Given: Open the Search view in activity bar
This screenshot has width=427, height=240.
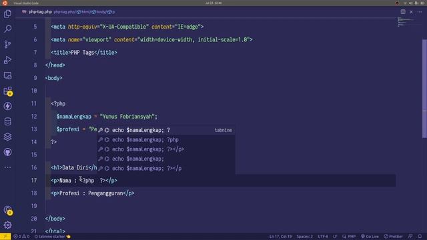Looking at the screenshot, I should click(7, 29).
